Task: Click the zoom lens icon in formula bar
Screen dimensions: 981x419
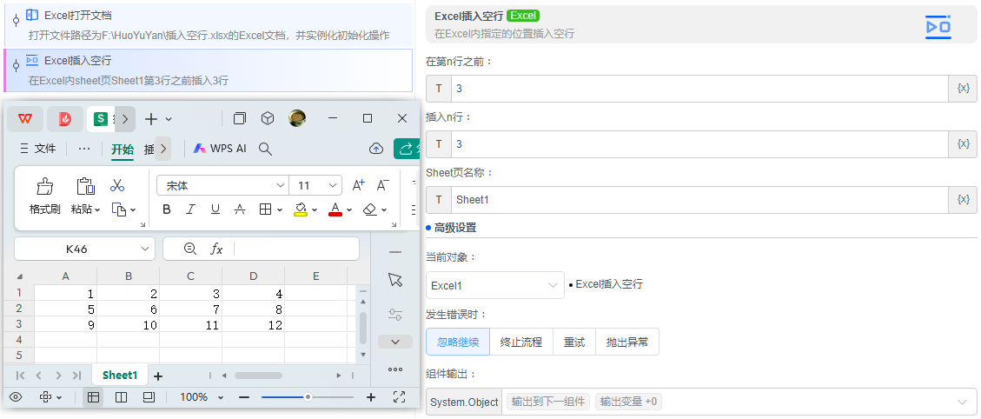Action: [x=190, y=249]
